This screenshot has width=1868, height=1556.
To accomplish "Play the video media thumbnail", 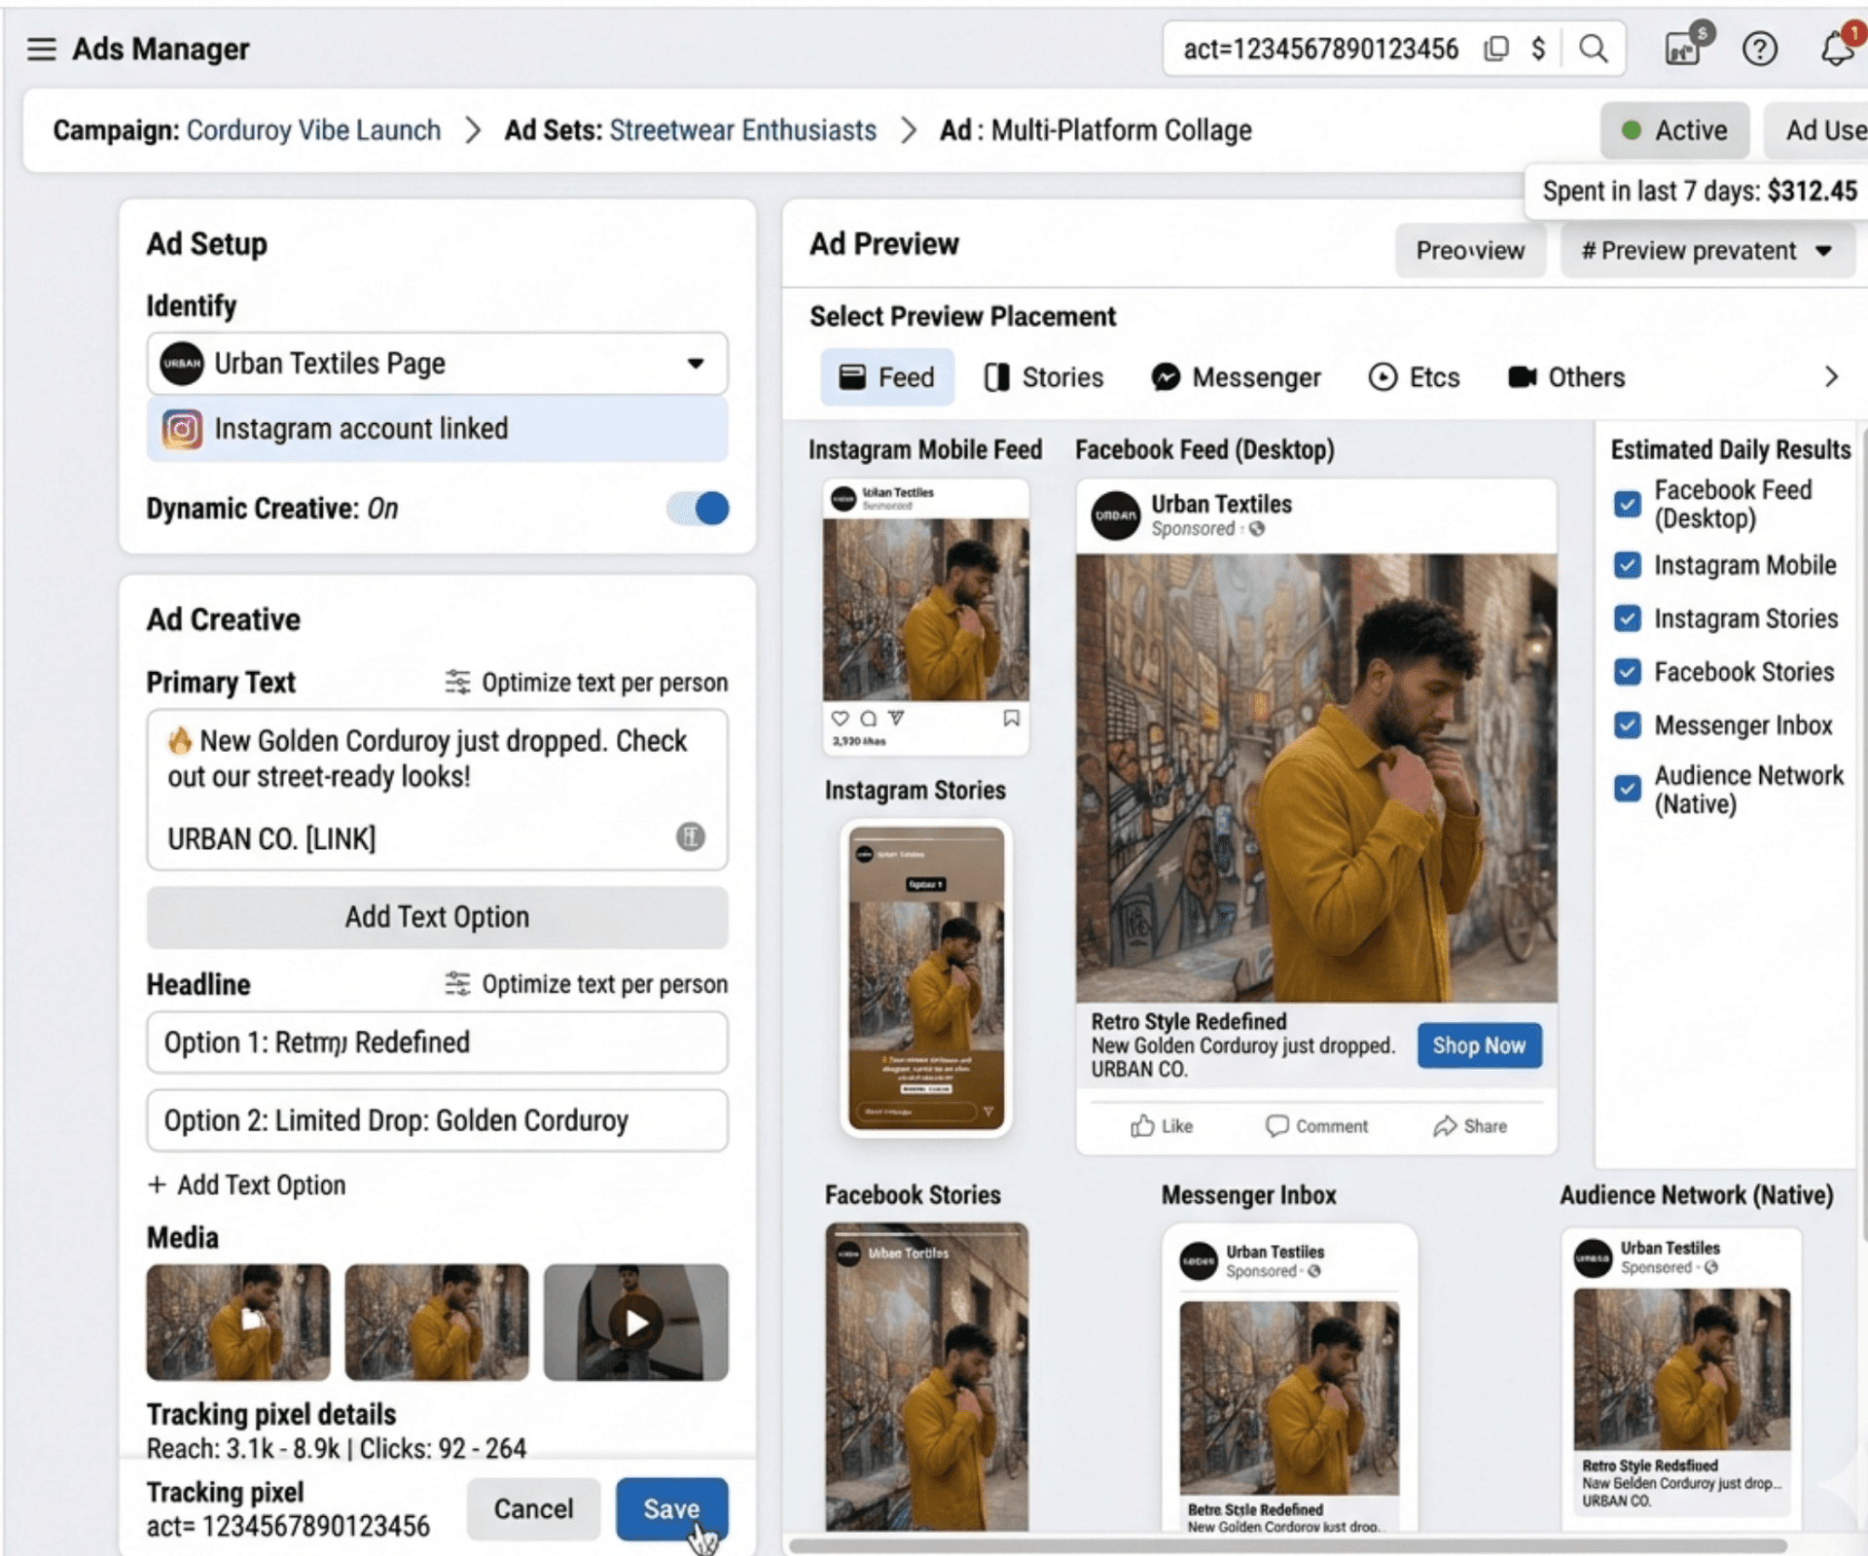I will 635,1323.
